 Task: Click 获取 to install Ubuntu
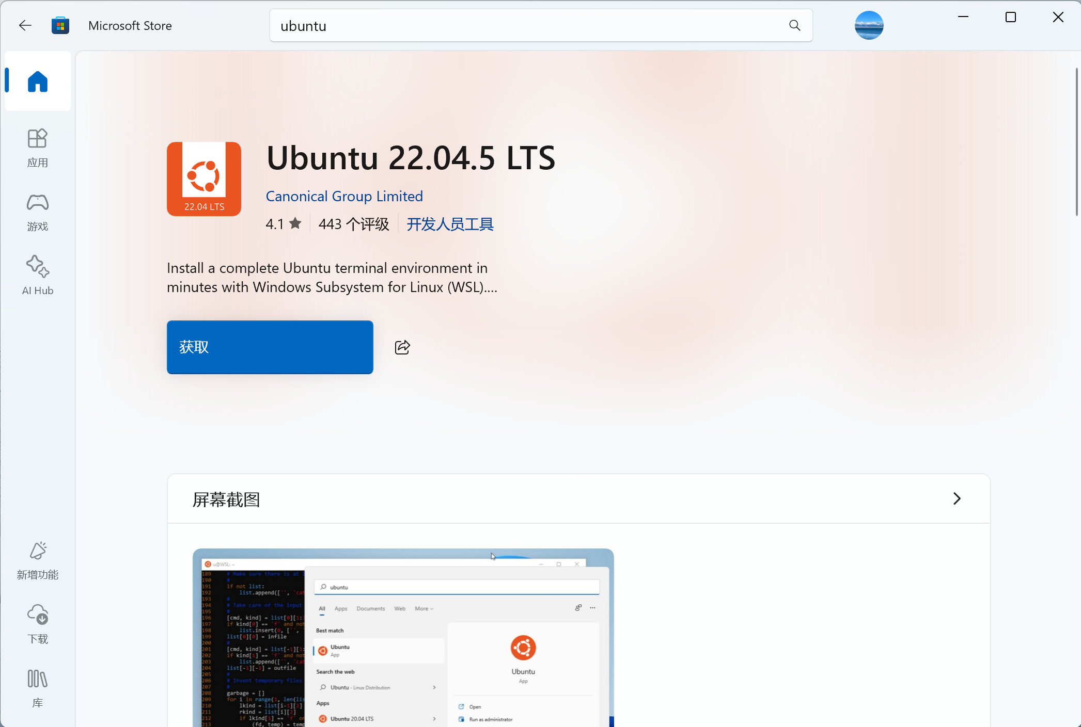tap(270, 347)
